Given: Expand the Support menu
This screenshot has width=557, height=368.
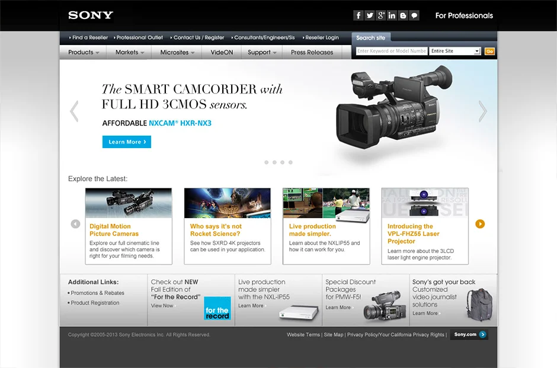Looking at the screenshot, I should click(x=262, y=52).
